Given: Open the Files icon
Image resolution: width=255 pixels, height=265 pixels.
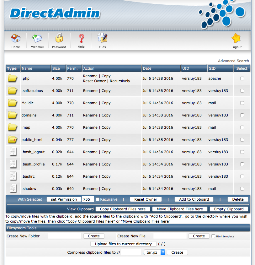Looking at the screenshot, I should pos(102,38).
